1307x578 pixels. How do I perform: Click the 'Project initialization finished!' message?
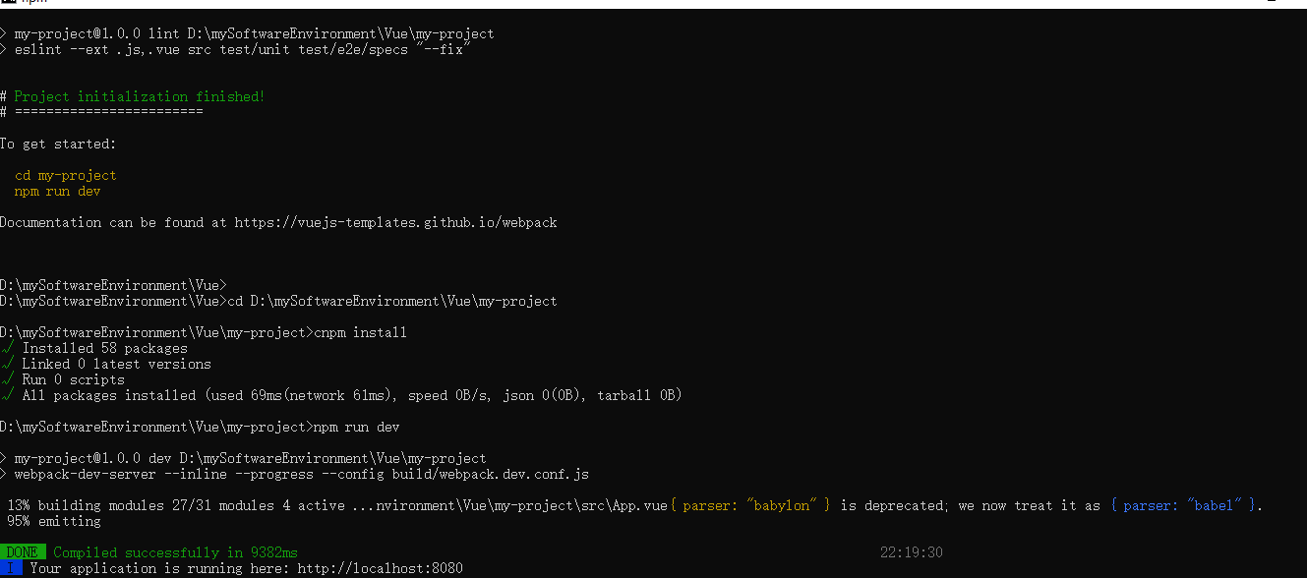click(x=139, y=96)
